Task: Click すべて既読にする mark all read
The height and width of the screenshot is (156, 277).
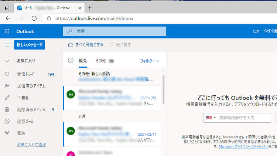Action: [86, 45]
